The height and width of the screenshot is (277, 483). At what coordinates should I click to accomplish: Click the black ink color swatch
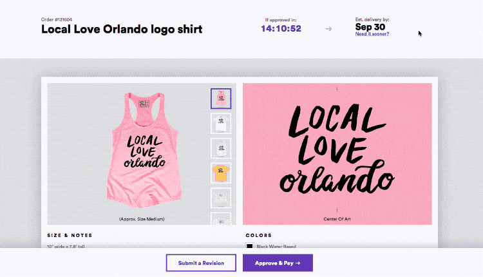(249, 246)
